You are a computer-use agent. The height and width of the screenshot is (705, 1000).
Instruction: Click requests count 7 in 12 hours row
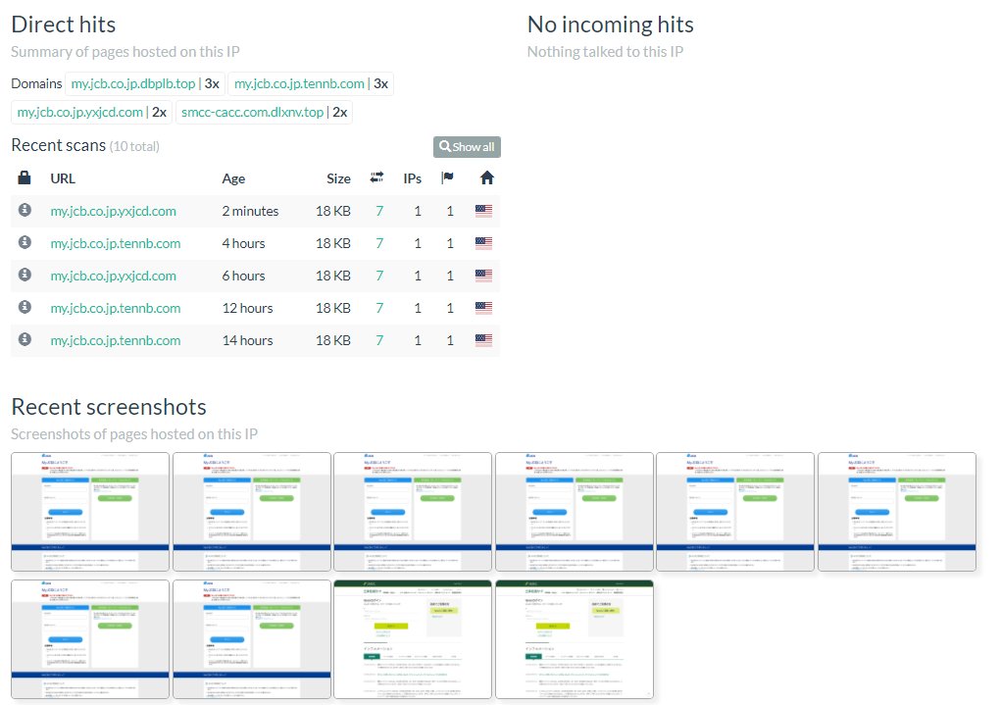coord(379,308)
